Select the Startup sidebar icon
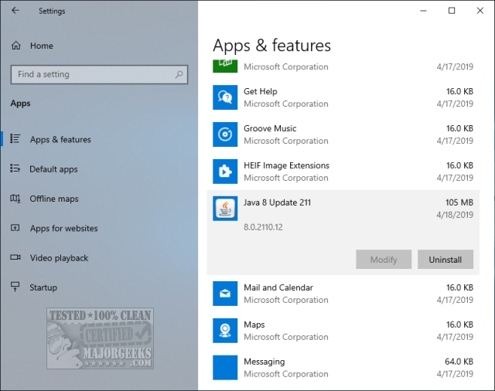 [15, 287]
